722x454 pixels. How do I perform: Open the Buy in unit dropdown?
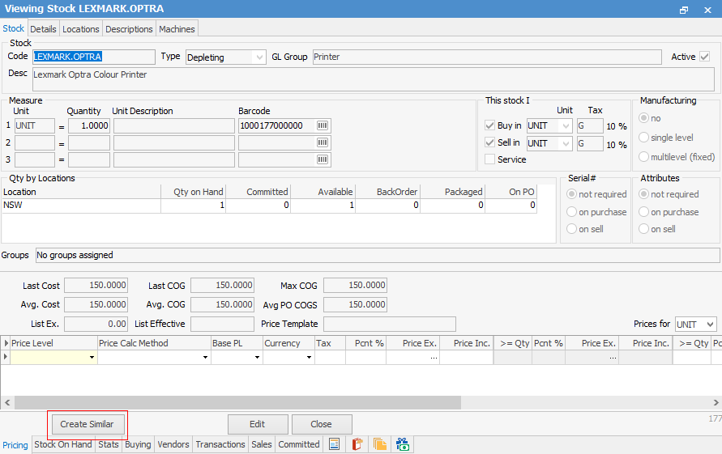(x=565, y=125)
